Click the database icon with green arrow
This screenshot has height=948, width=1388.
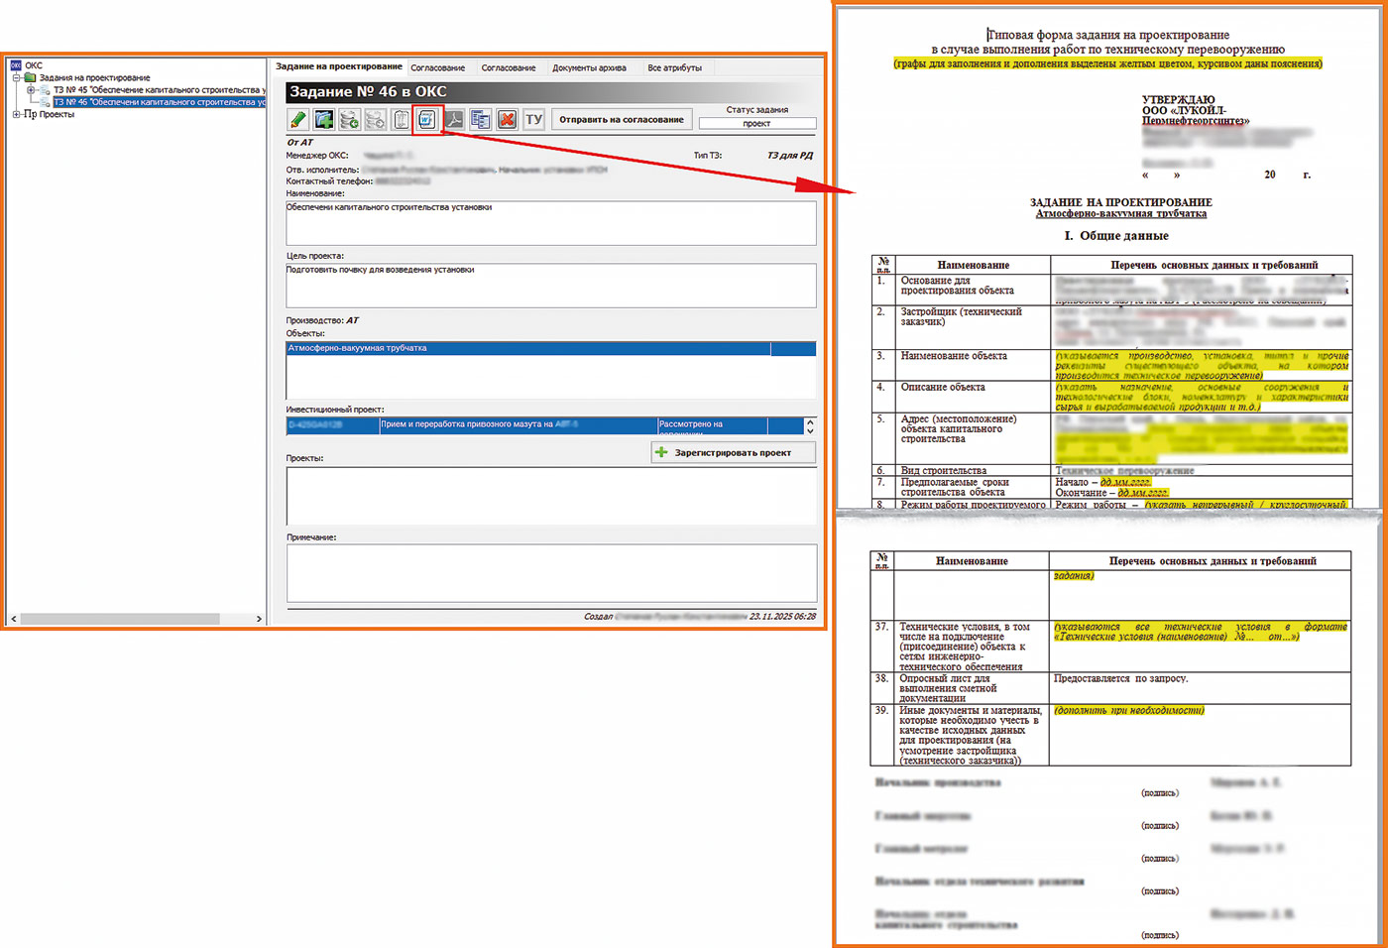click(349, 120)
